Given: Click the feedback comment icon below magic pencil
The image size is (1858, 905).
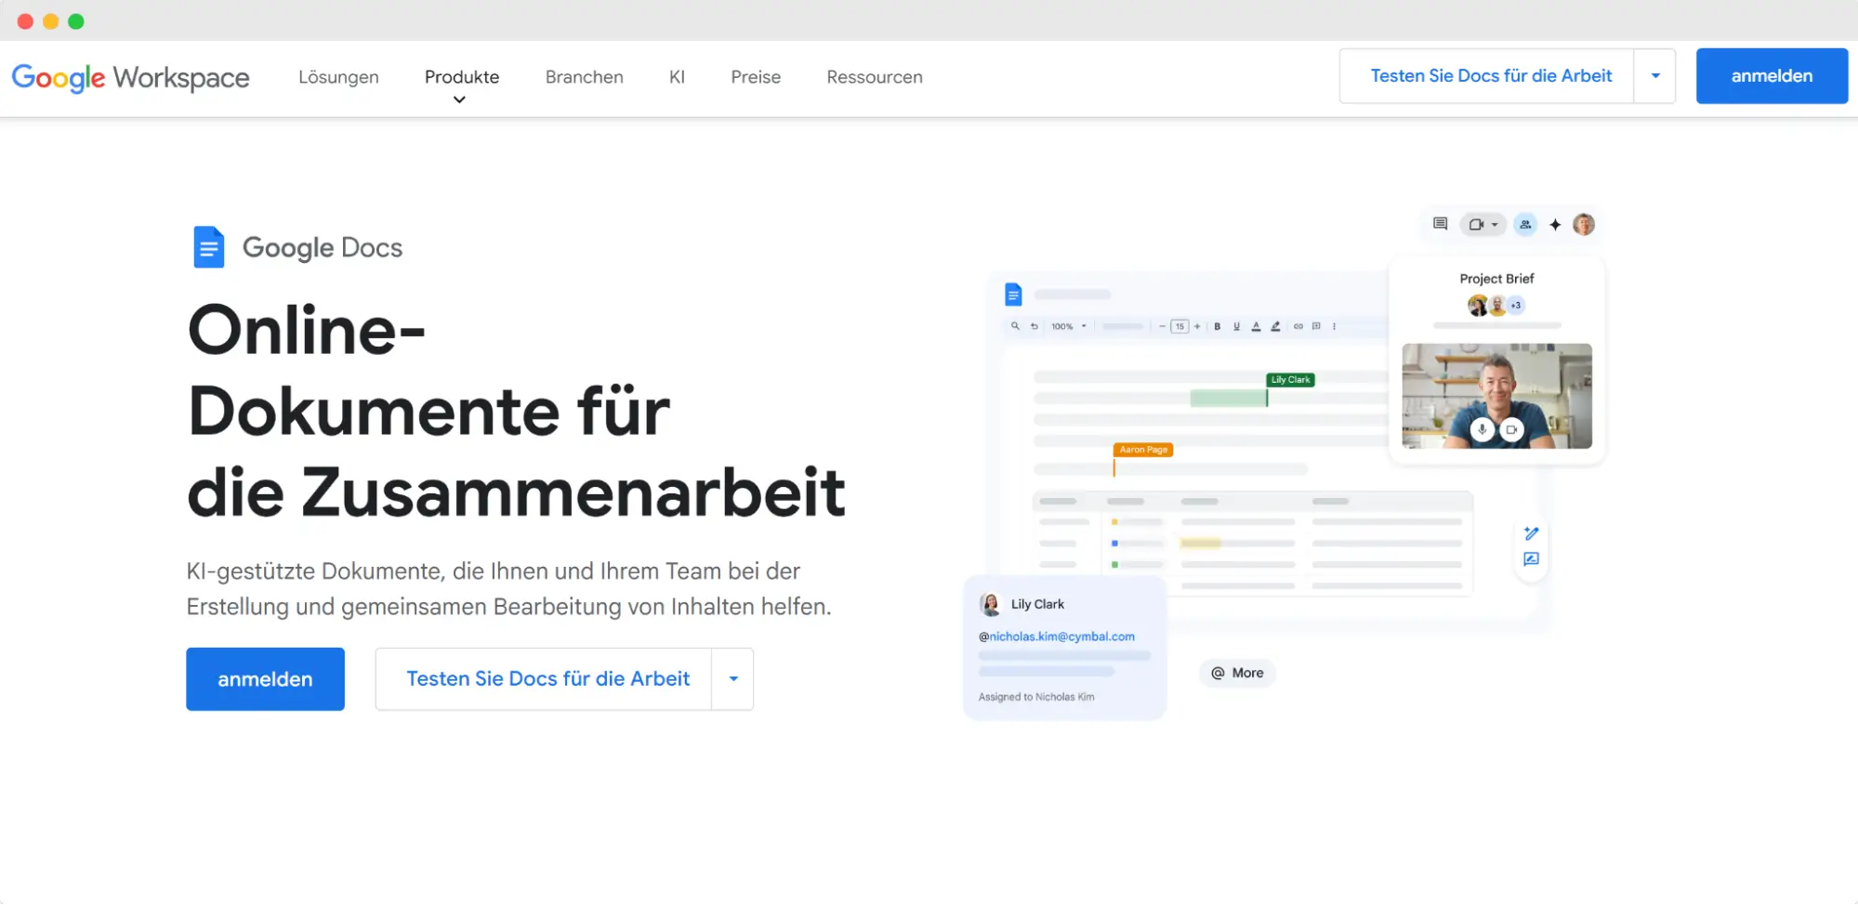Looking at the screenshot, I should click(1532, 559).
